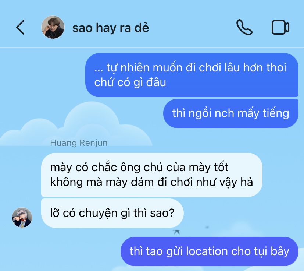Click the small bird silhouette on the wallpaper
304x271 pixels.
click(176, 232)
